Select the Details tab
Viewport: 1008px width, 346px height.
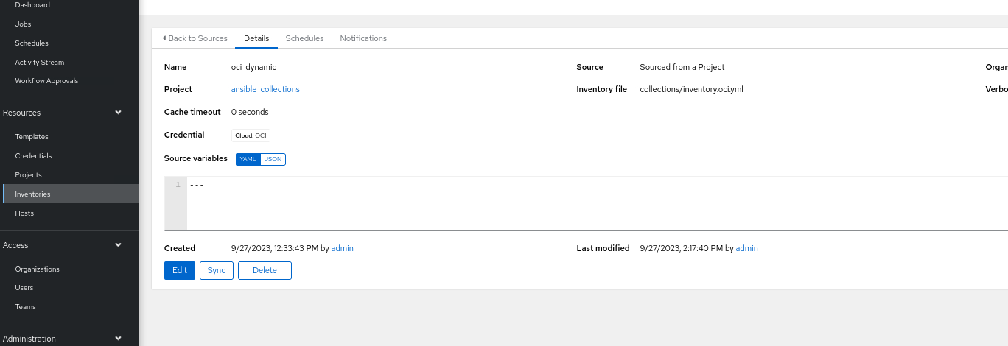(256, 38)
